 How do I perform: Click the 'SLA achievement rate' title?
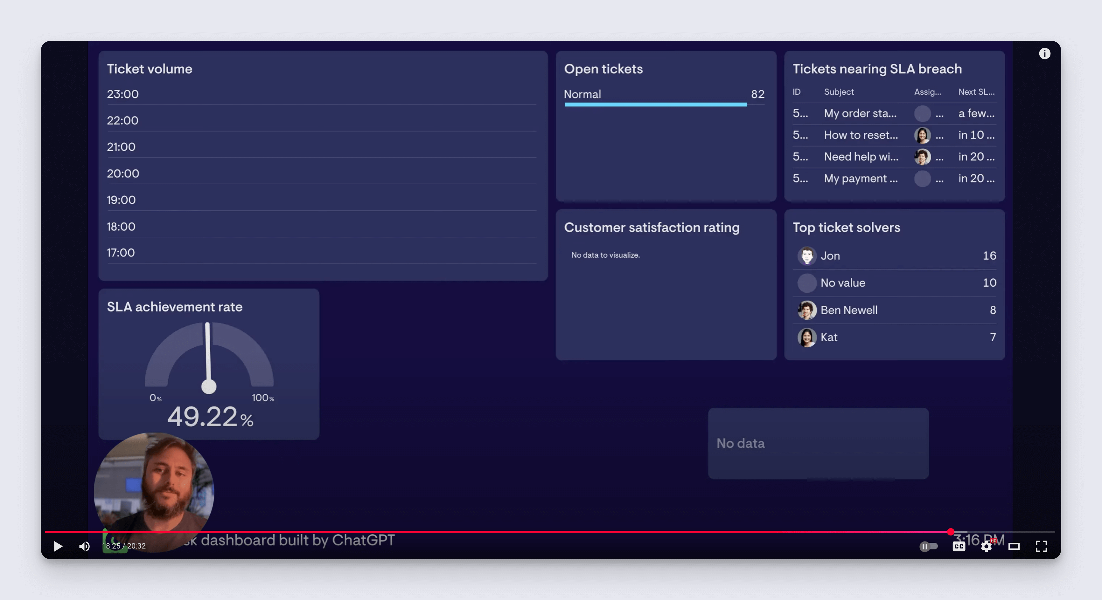pos(175,307)
